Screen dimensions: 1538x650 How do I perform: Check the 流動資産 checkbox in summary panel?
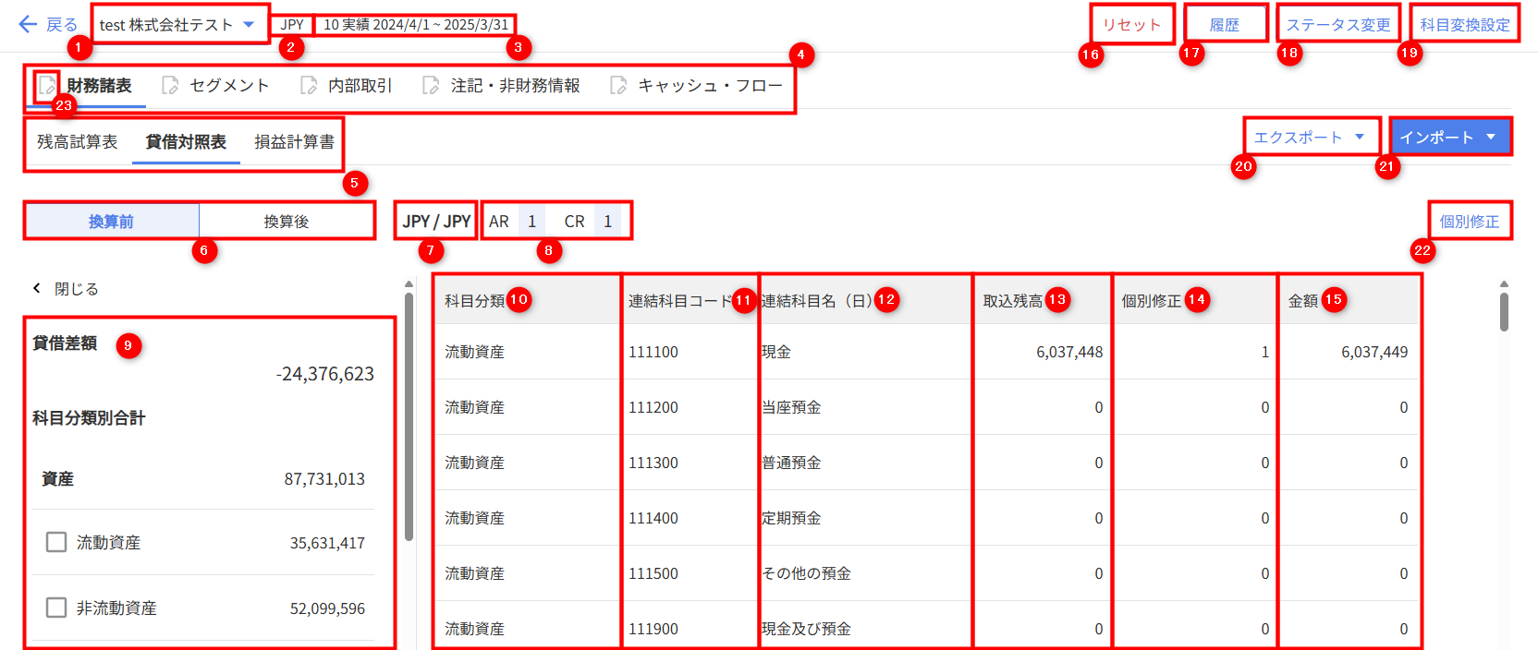click(56, 542)
